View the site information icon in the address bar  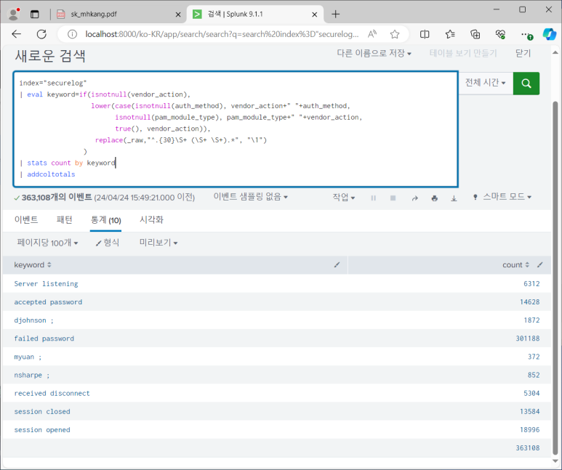[73, 34]
